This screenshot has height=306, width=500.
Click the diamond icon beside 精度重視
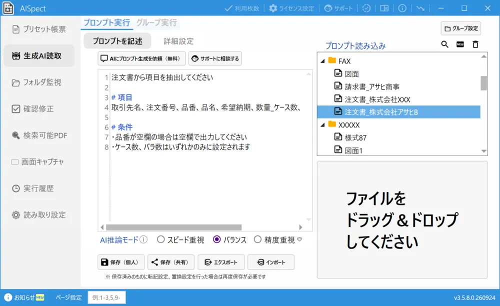[299, 239]
